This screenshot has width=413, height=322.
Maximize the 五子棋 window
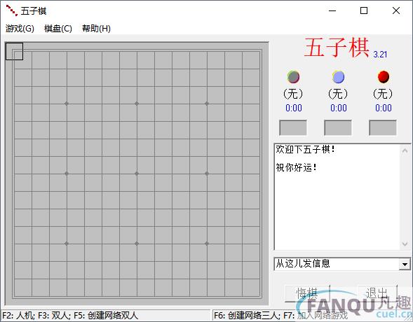tap(364, 10)
